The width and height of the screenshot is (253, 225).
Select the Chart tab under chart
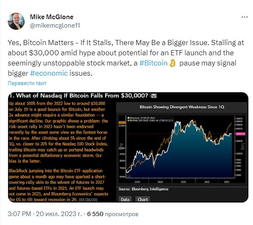click(x=143, y=199)
